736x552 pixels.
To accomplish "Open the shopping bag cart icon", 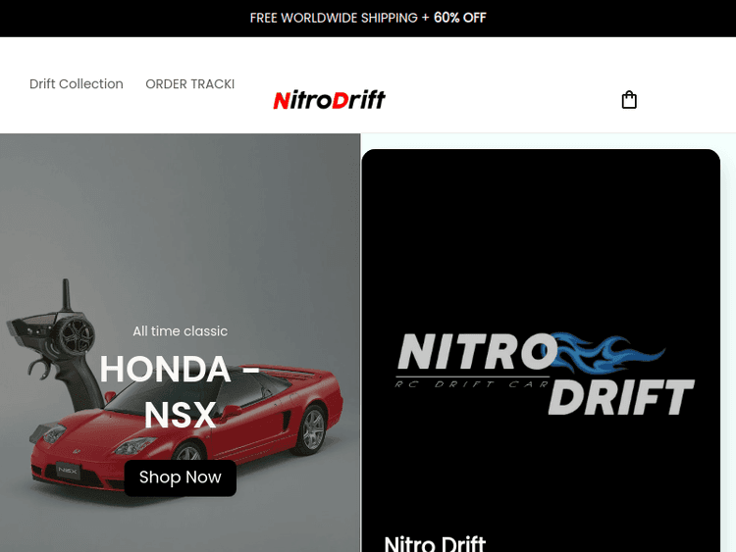I will (629, 100).
